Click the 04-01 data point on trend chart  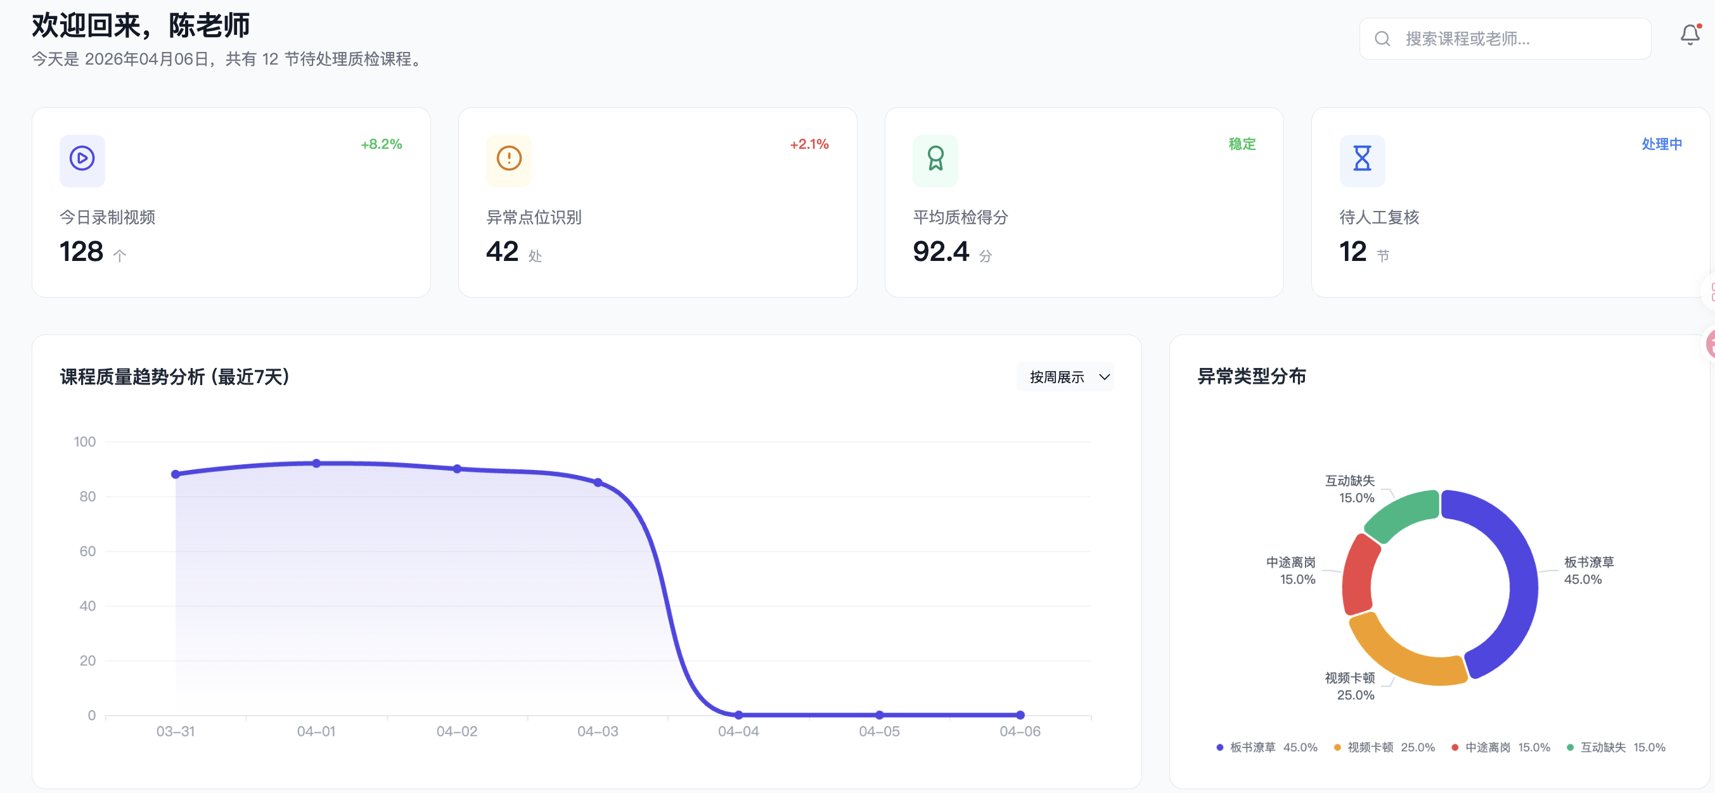[x=316, y=463]
